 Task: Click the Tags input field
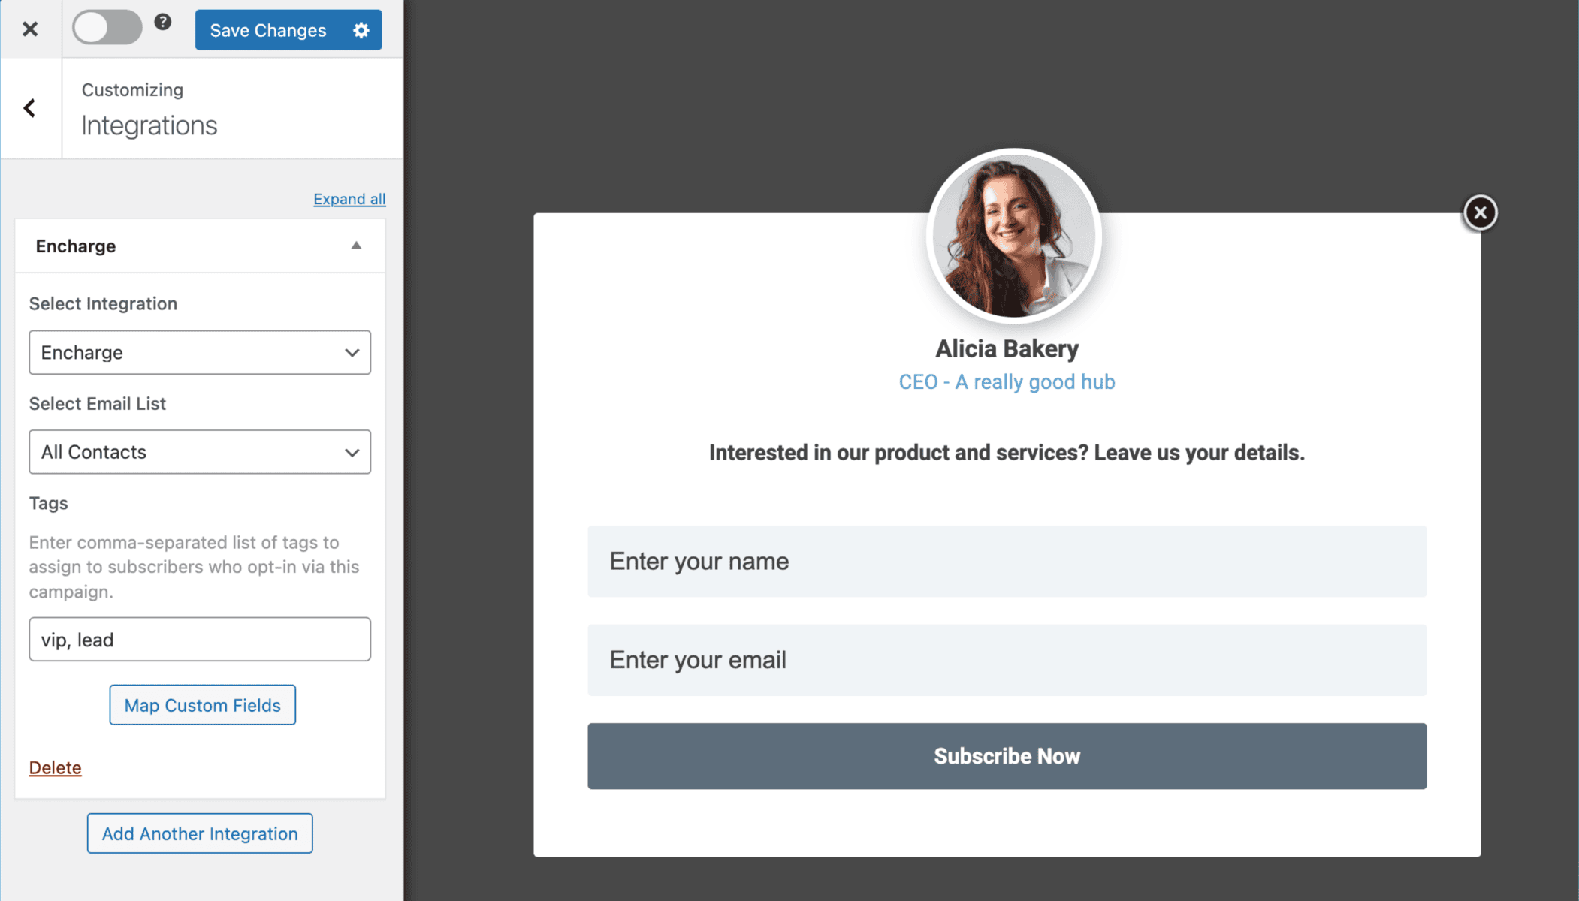[201, 640]
